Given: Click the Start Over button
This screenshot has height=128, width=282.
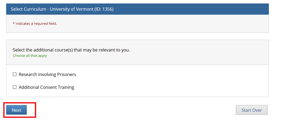Looking at the screenshot, I should [252, 110].
